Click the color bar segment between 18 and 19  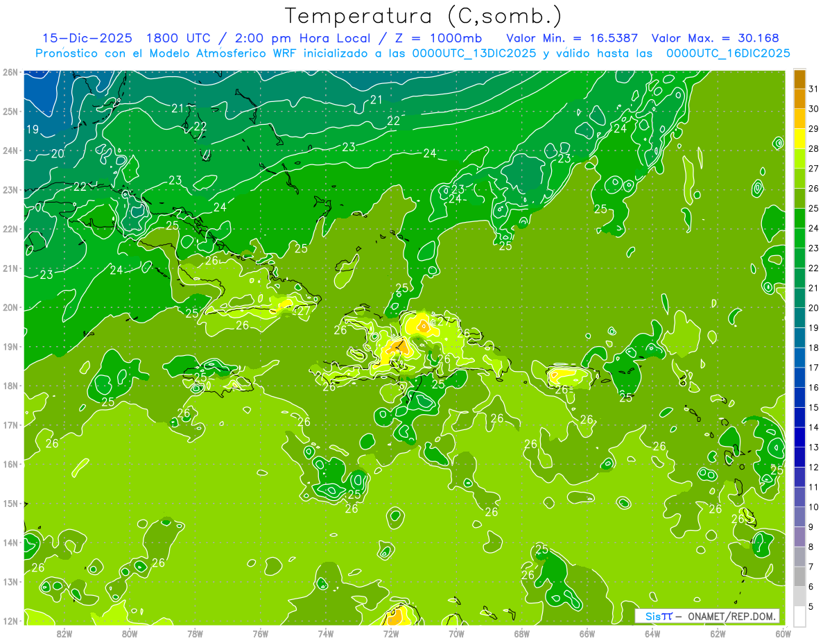[x=799, y=338]
